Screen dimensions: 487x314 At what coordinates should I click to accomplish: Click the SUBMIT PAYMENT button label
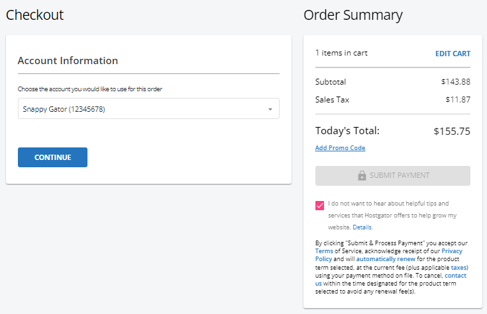(x=400, y=176)
